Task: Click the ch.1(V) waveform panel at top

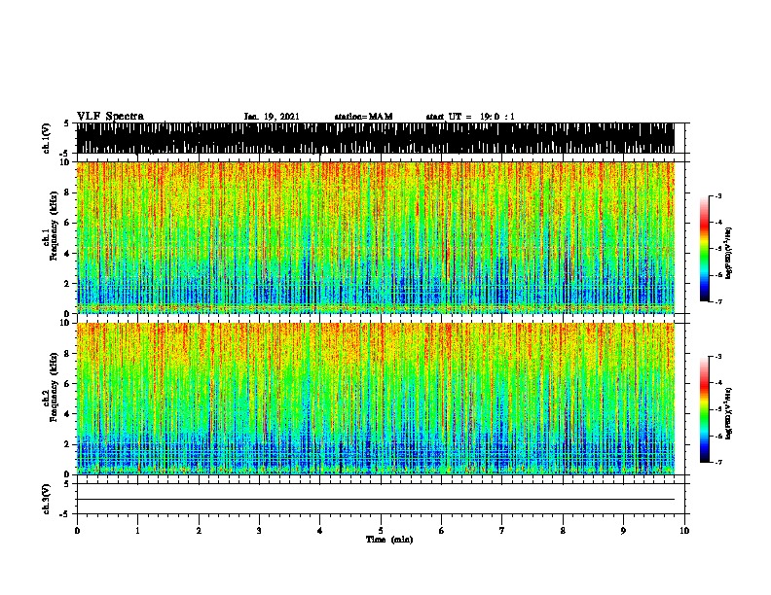Action: click(x=376, y=138)
